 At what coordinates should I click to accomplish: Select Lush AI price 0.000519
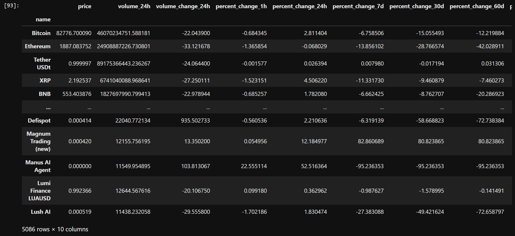tap(80, 212)
